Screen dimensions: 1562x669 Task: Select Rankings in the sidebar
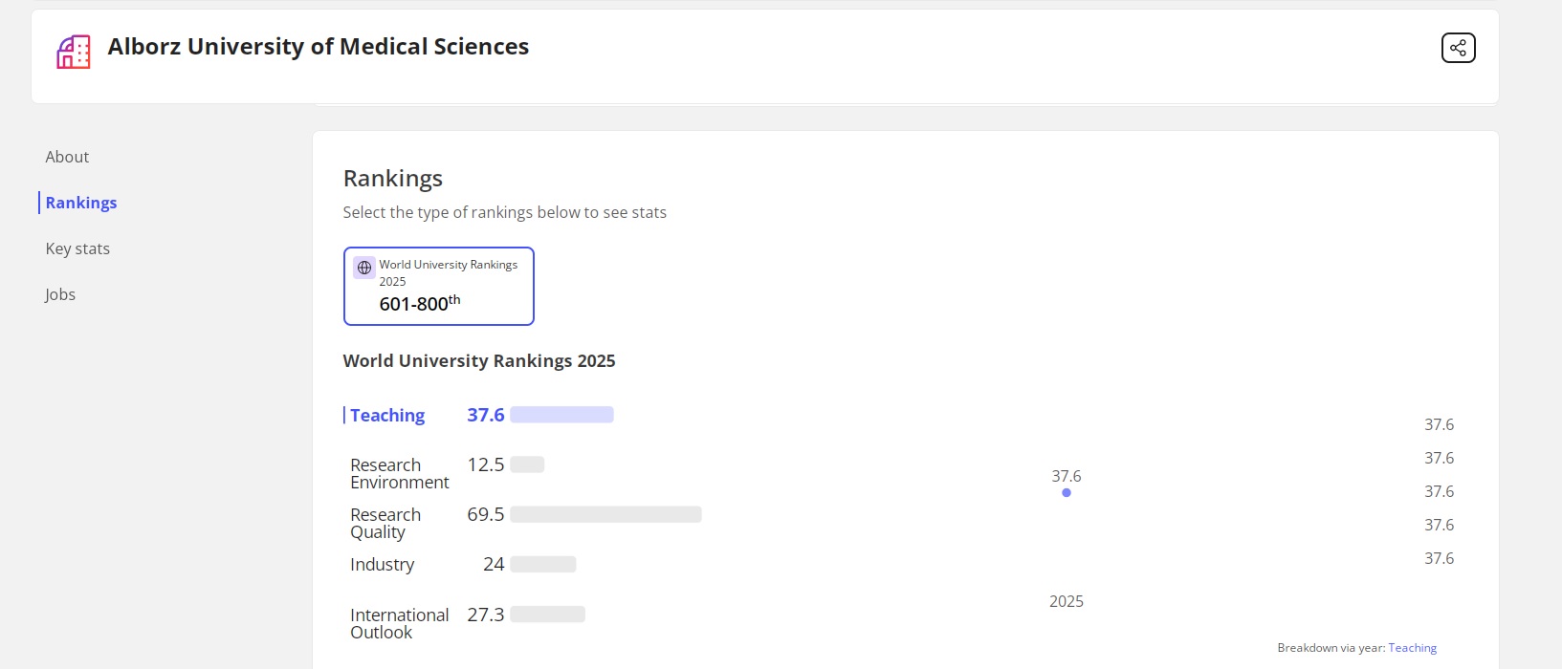pyautogui.click(x=81, y=203)
